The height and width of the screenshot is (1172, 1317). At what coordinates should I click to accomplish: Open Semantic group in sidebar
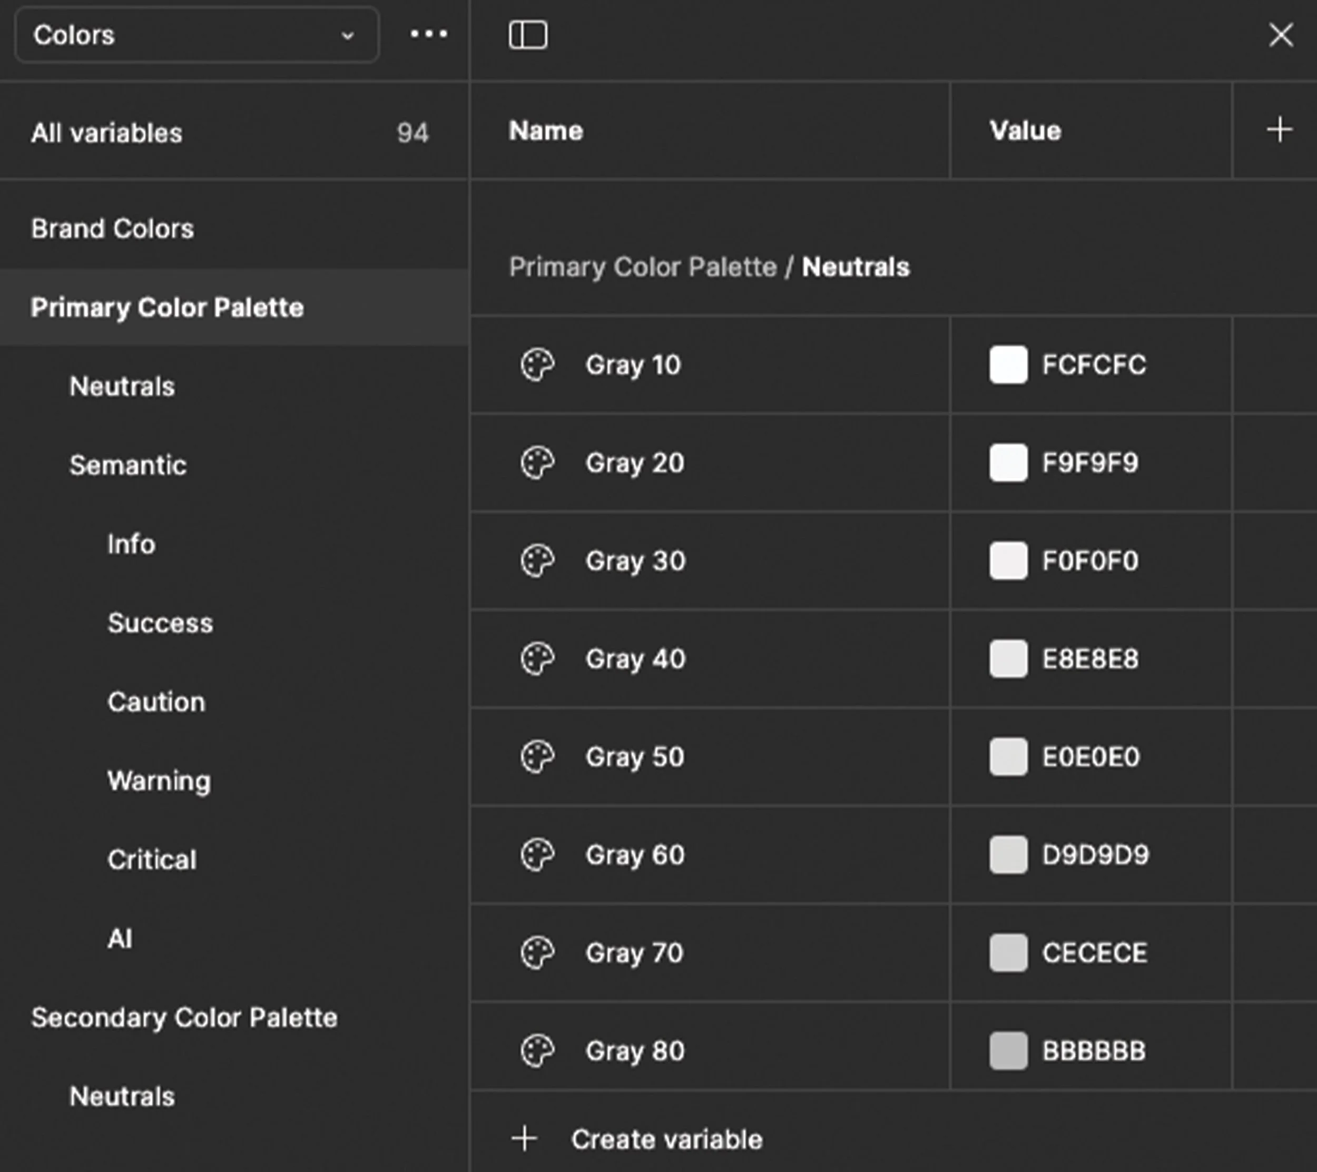(x=127, y=465)
